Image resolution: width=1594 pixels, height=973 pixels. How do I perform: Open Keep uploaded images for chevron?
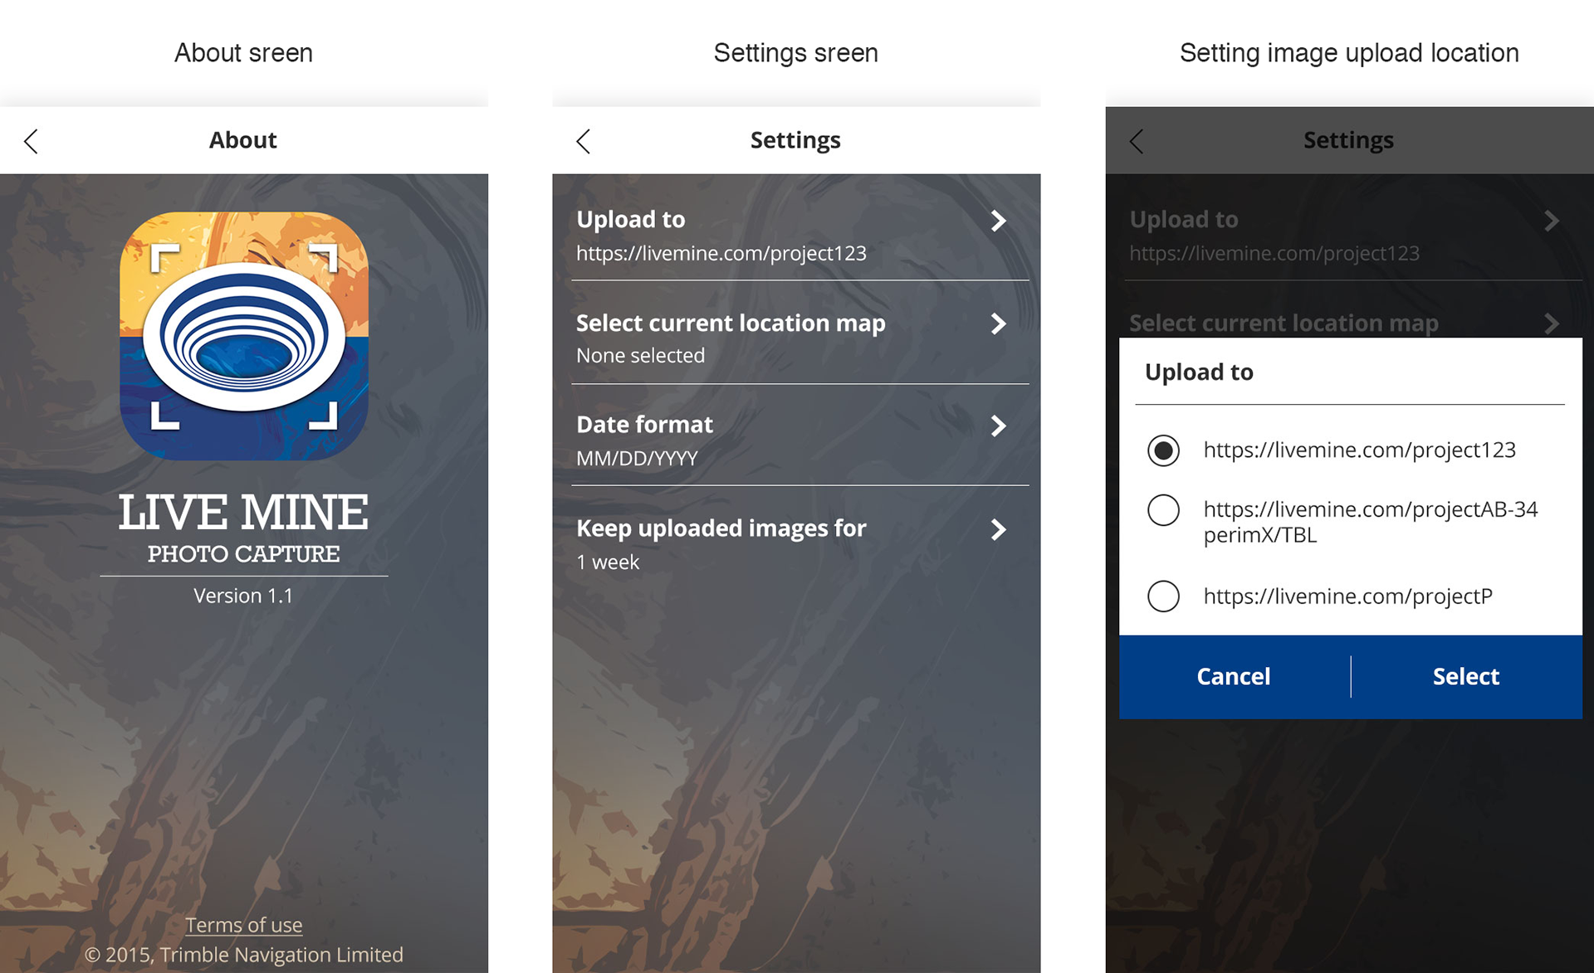pyautogui.click(x=999, y=529)
